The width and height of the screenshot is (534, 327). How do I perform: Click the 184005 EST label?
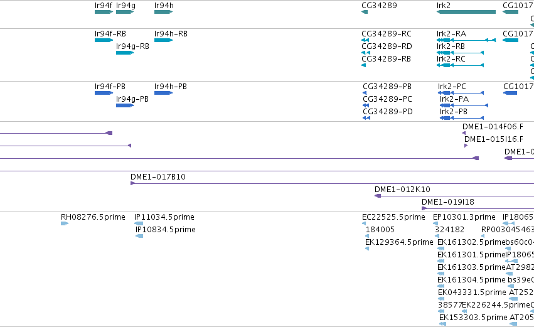[x=380, y=230]
